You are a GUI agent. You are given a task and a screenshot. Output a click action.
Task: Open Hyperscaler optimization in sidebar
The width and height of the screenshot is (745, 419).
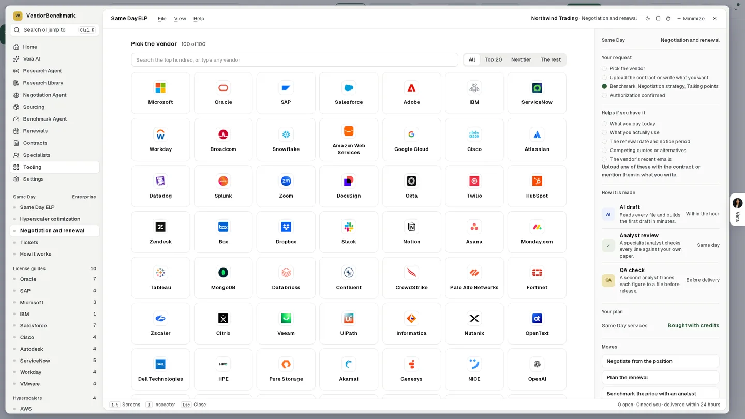(55, 219)
